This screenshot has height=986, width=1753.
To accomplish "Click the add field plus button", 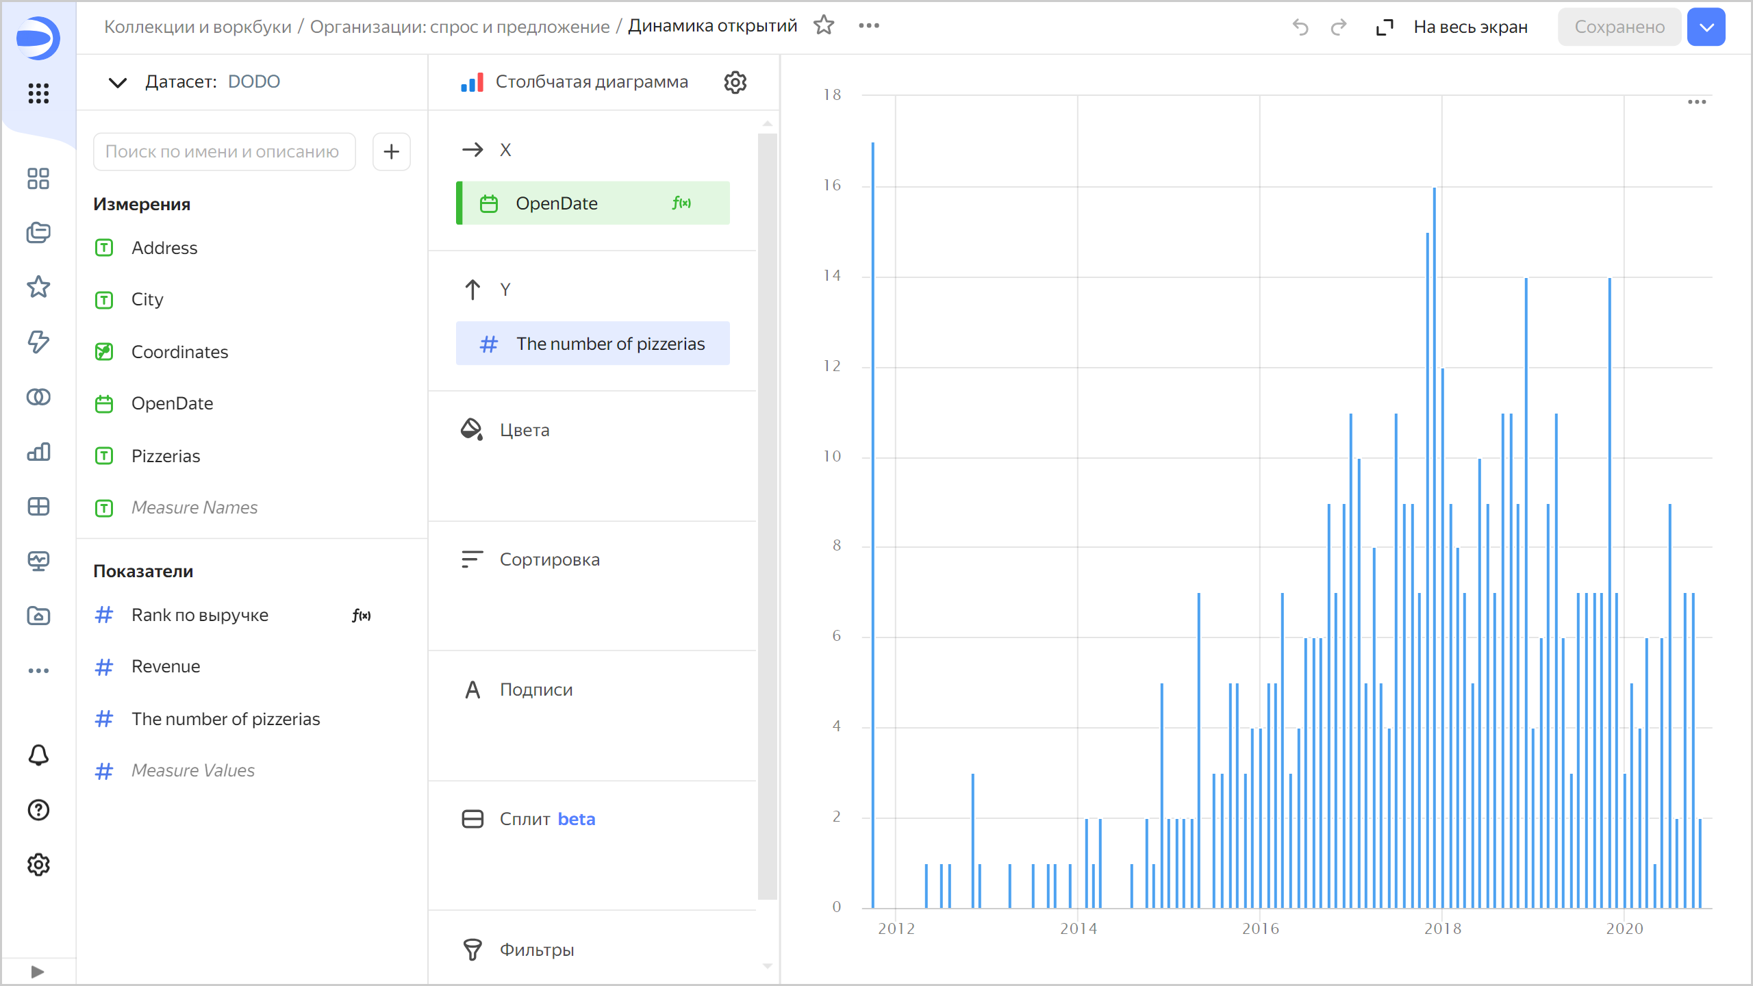I will coord(391,151).
